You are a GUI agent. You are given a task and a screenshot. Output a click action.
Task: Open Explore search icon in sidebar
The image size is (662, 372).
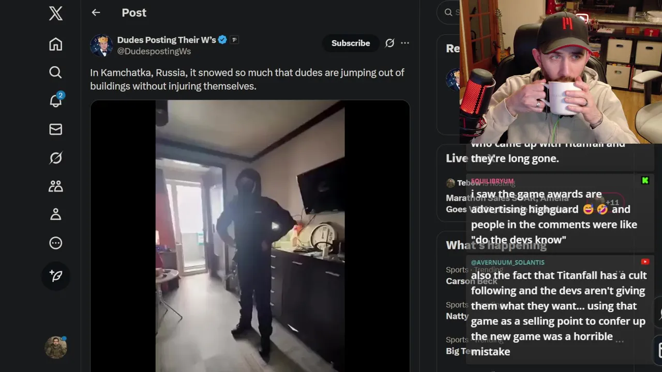[56, 72]
